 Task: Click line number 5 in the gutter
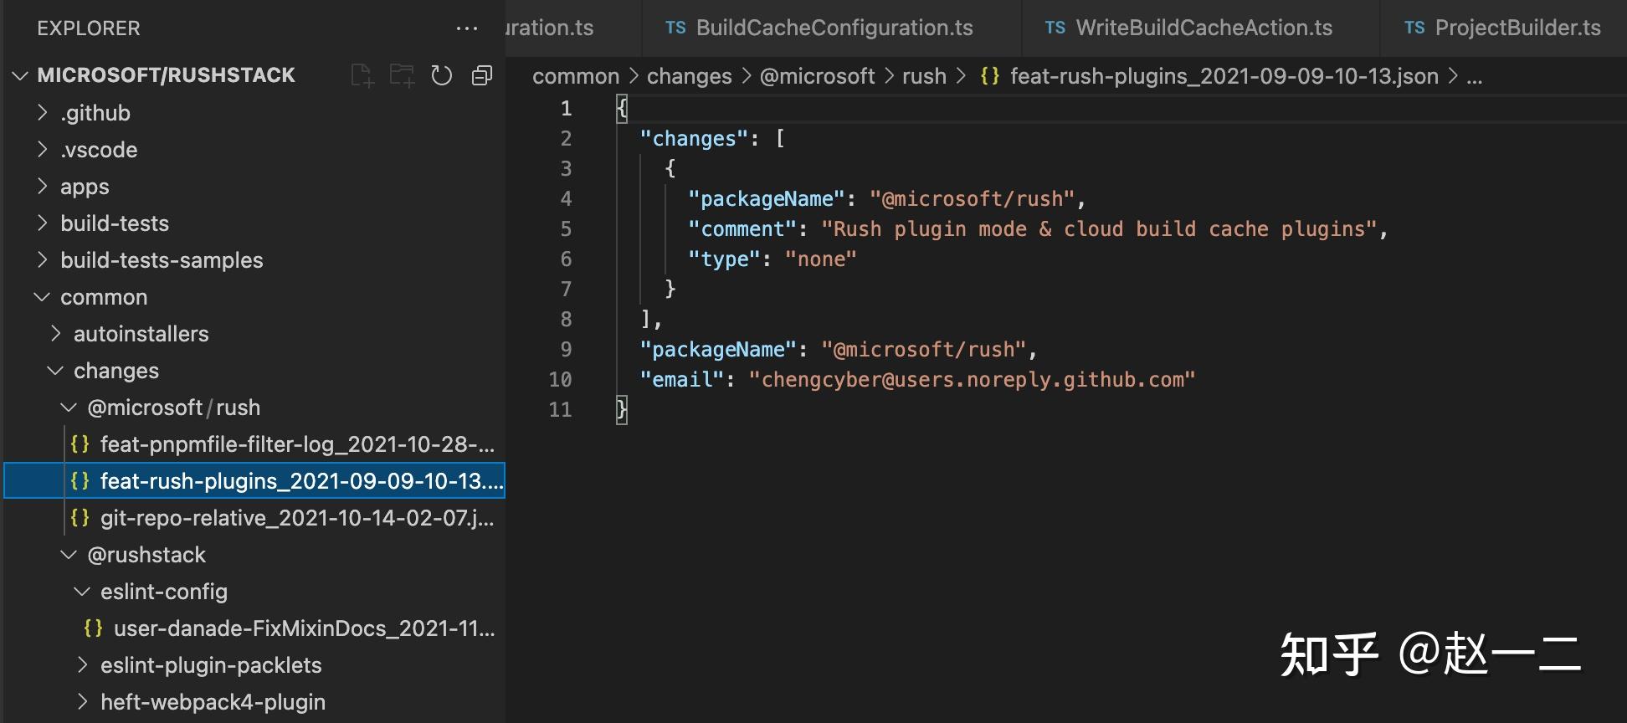click(566, 228)
